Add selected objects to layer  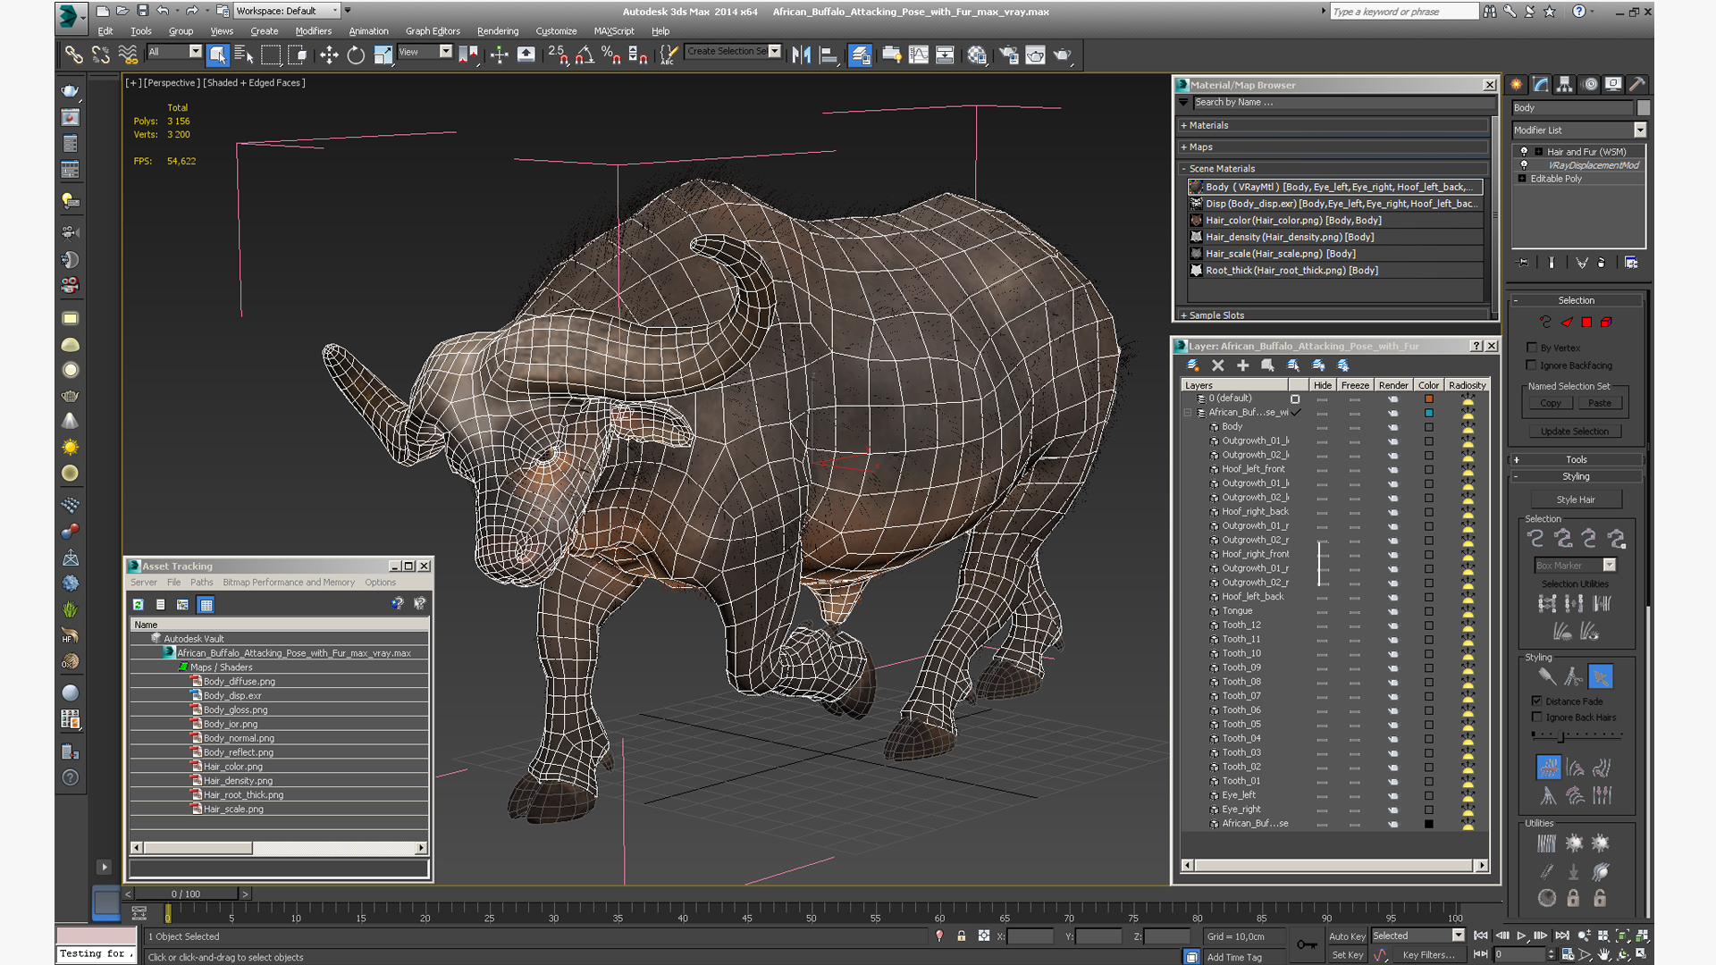(x=1242, y=365)
